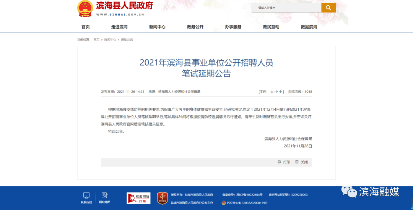Image resolution: width=413 pixels, height=210 pixels.
Task: Click the 政府网站找错 badge
Action: [x=138, y=198]
